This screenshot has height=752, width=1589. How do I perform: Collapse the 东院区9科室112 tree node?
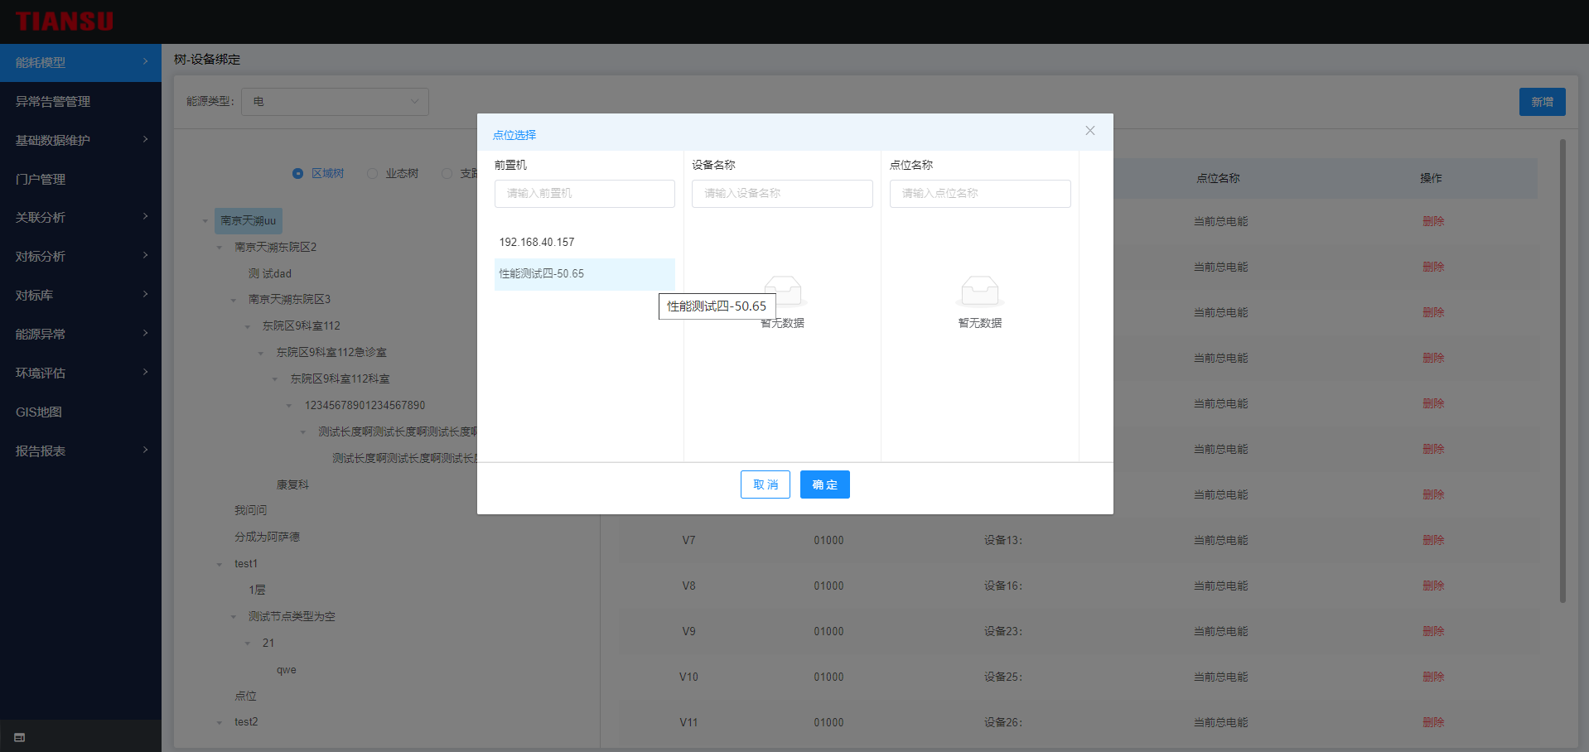(248, 326)
